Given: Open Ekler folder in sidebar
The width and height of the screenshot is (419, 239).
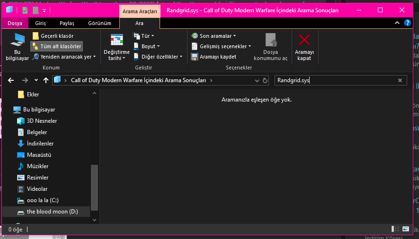Looking at the screenshot, I should [28, 94].
